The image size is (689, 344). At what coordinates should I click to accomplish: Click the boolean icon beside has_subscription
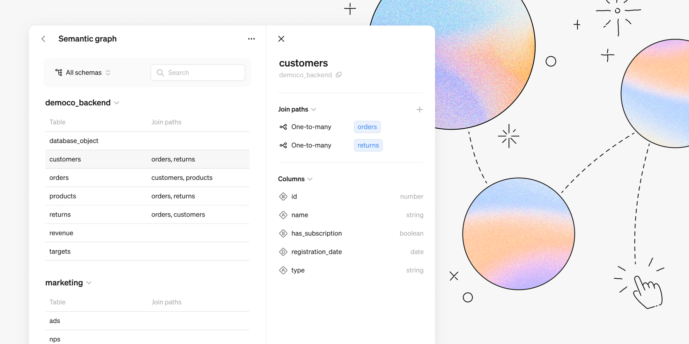coord(283,233)
